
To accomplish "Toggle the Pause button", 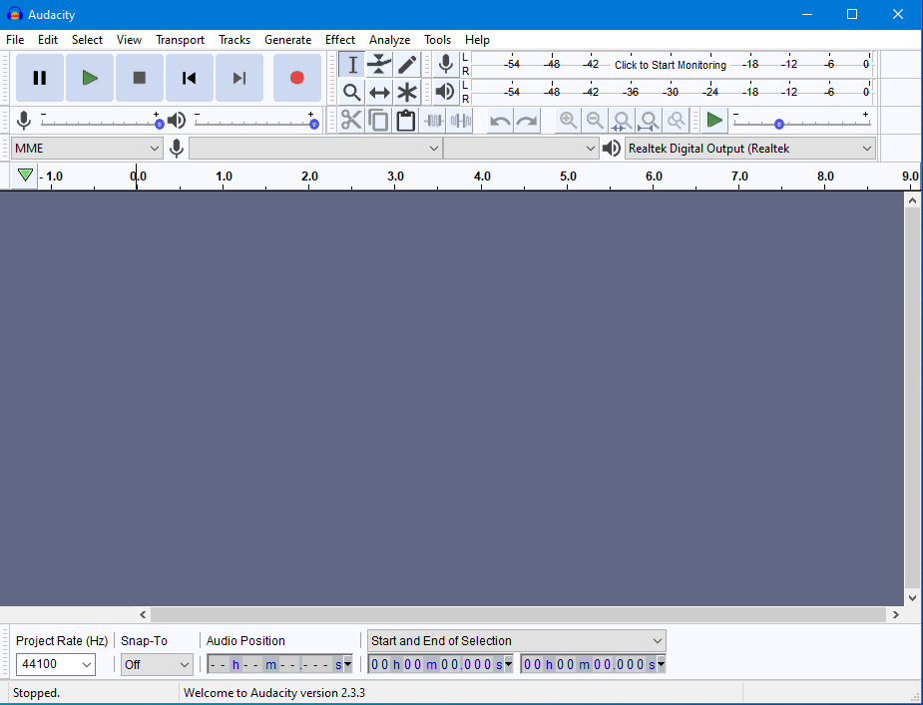I will [40, 78].
